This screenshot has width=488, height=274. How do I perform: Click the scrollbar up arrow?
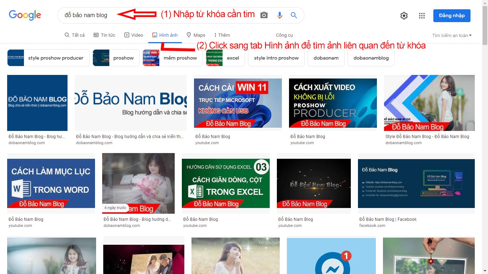(485, 3)
